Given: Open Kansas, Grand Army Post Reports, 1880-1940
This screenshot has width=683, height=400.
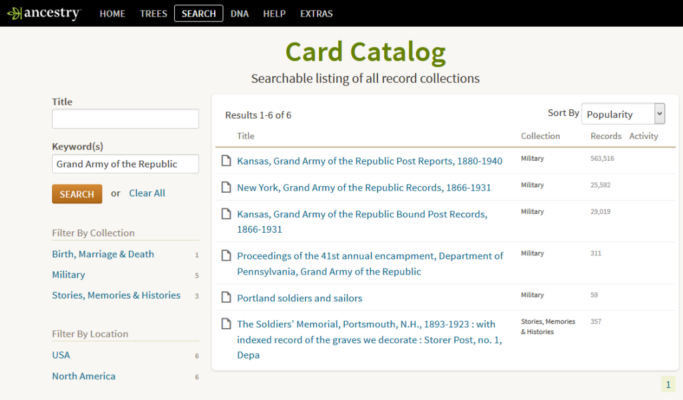Looking at the screenshot, I should [370, 161].
